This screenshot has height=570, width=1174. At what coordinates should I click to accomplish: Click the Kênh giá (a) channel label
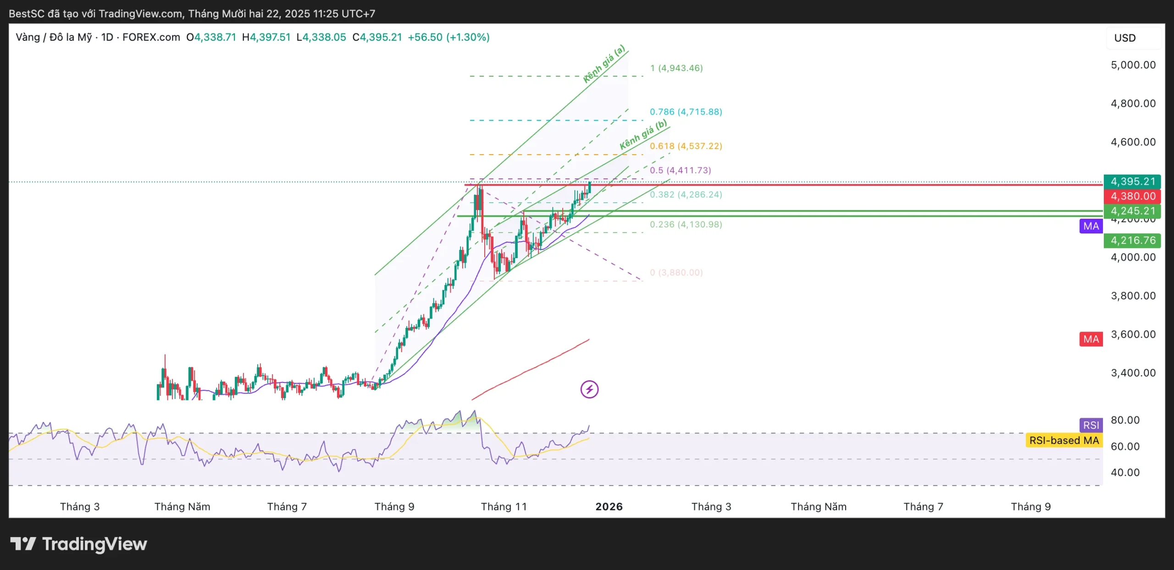click(x=604, y=64)
